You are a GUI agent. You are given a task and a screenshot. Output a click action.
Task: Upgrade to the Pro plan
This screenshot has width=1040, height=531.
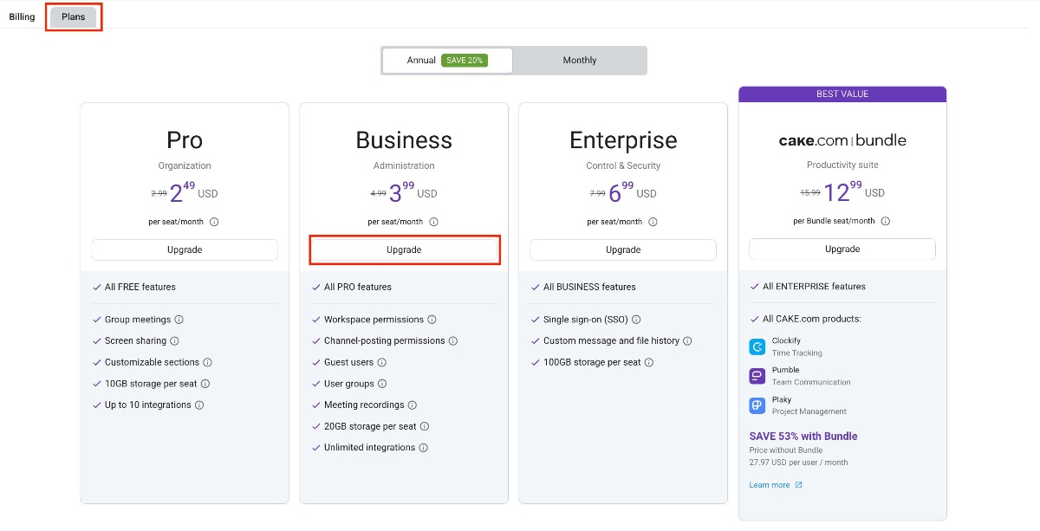(185, 249)
